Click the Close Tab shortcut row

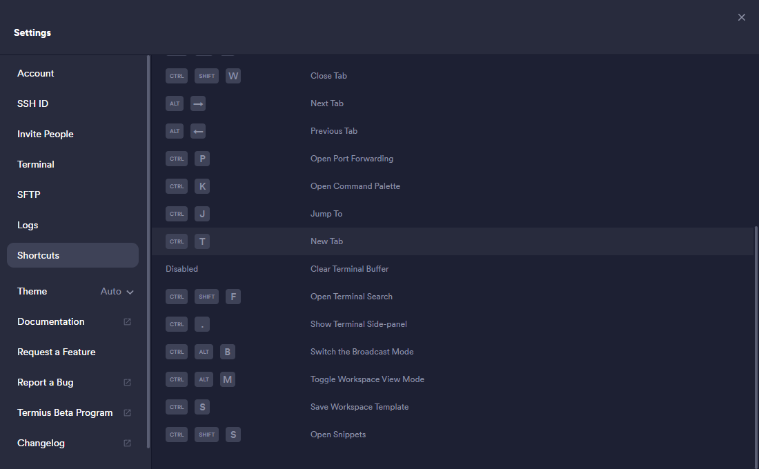453,76
